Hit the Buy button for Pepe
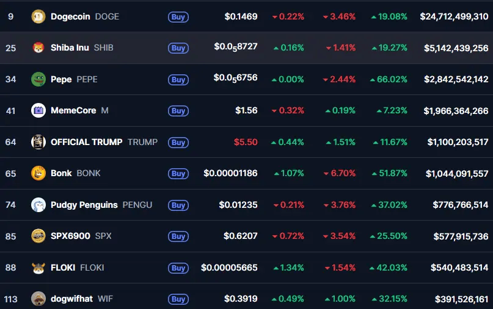This screenshot has width=493, height=309. [x=178, y=79]
